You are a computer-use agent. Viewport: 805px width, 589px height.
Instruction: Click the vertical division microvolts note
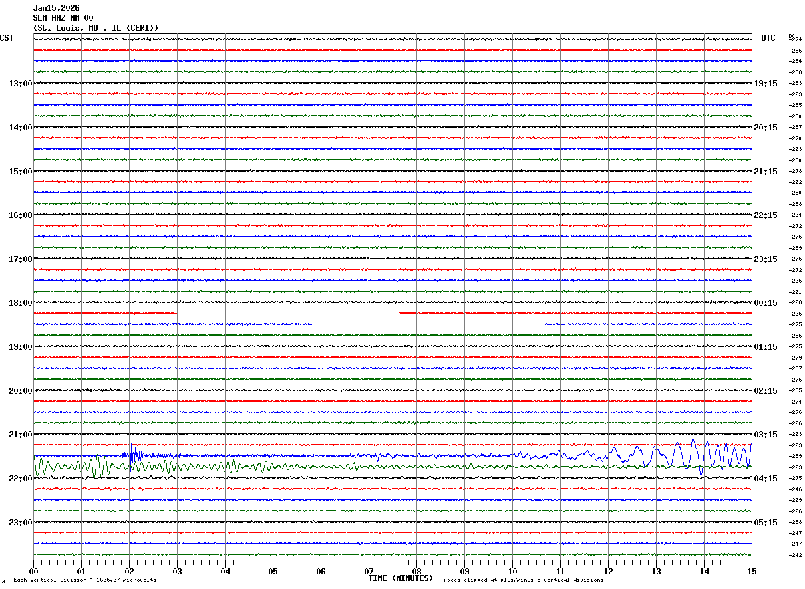click(x=84, y=580)
